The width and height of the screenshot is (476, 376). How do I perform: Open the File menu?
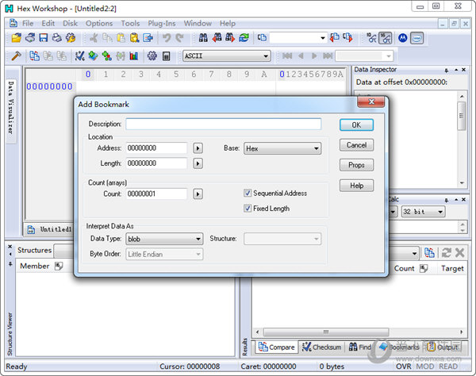[28, 23]
